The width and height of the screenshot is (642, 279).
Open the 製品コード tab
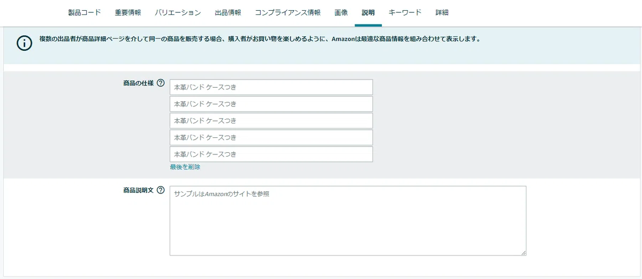85,12
